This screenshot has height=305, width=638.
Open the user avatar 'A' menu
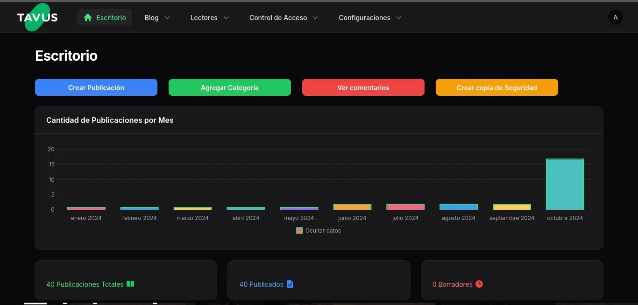point(615,18)
